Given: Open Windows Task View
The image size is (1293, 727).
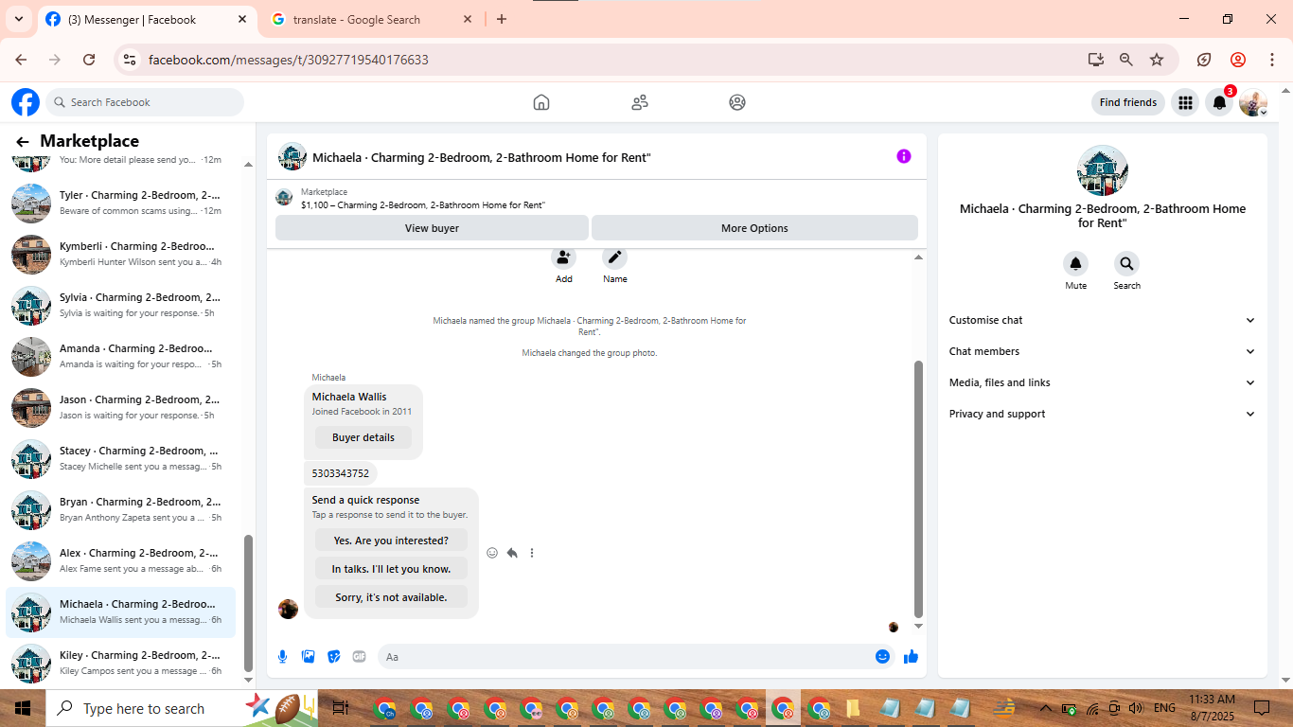Looking at the screenshot, I should coord(341,708).
